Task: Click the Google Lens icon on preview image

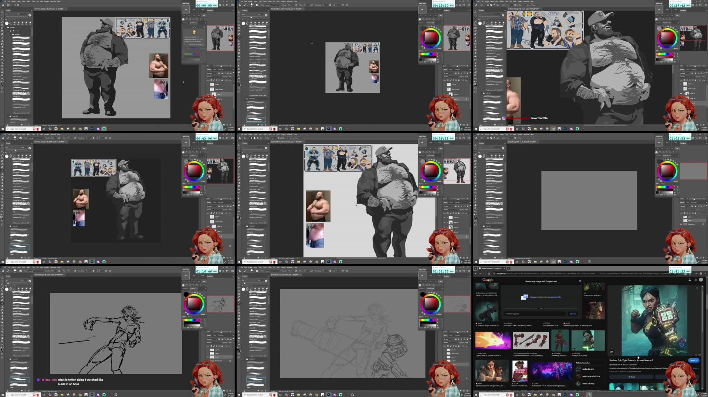Action: (612, 352)
